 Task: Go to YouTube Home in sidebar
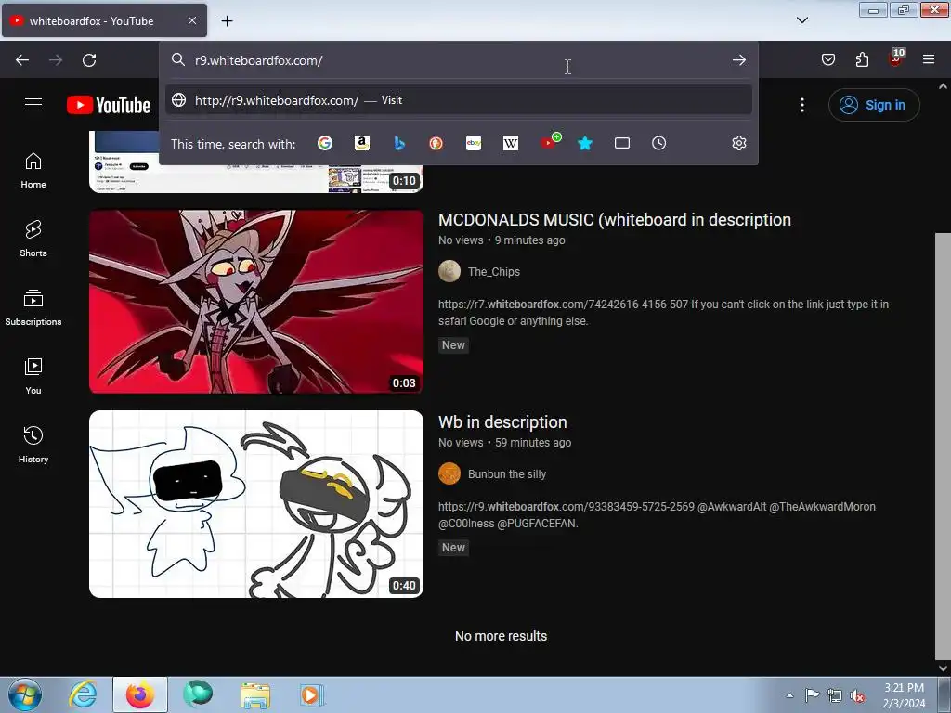33,171
